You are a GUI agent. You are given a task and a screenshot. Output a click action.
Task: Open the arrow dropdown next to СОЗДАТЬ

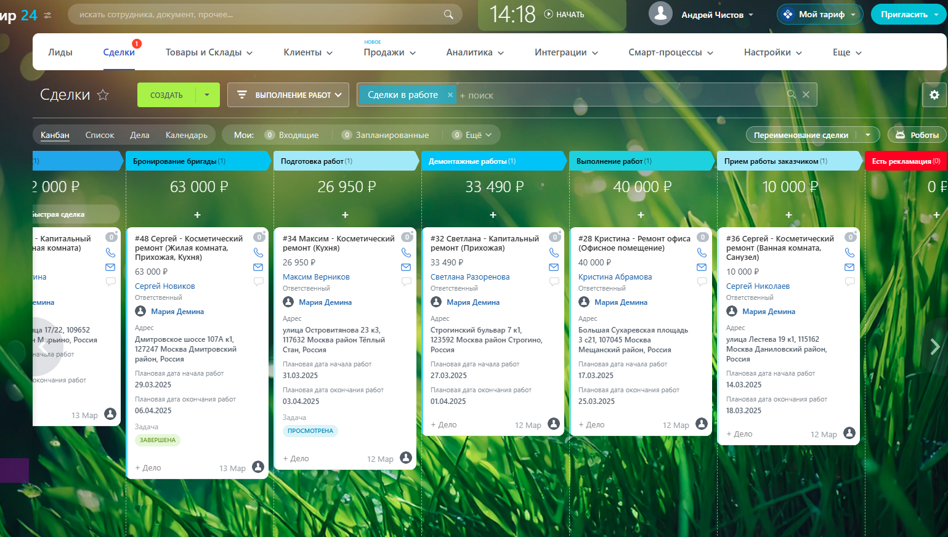click(x=207, y=95)
